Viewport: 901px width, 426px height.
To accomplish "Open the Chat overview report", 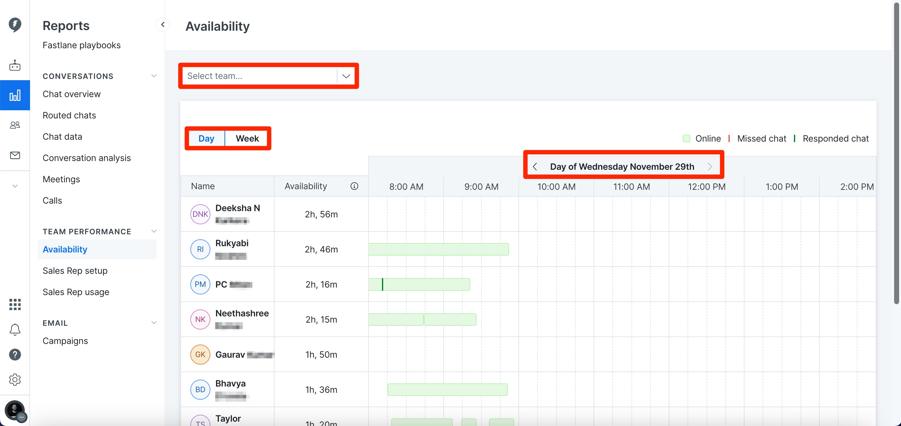I will coord(71,94).
